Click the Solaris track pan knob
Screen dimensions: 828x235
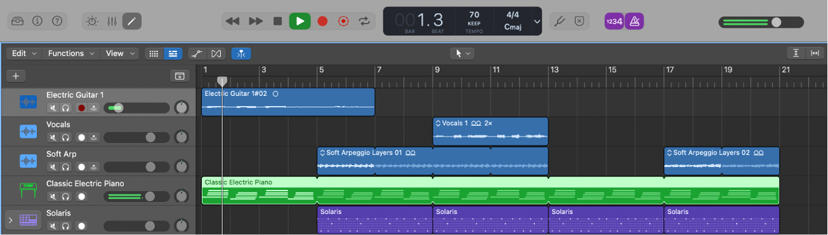(182, 225)
